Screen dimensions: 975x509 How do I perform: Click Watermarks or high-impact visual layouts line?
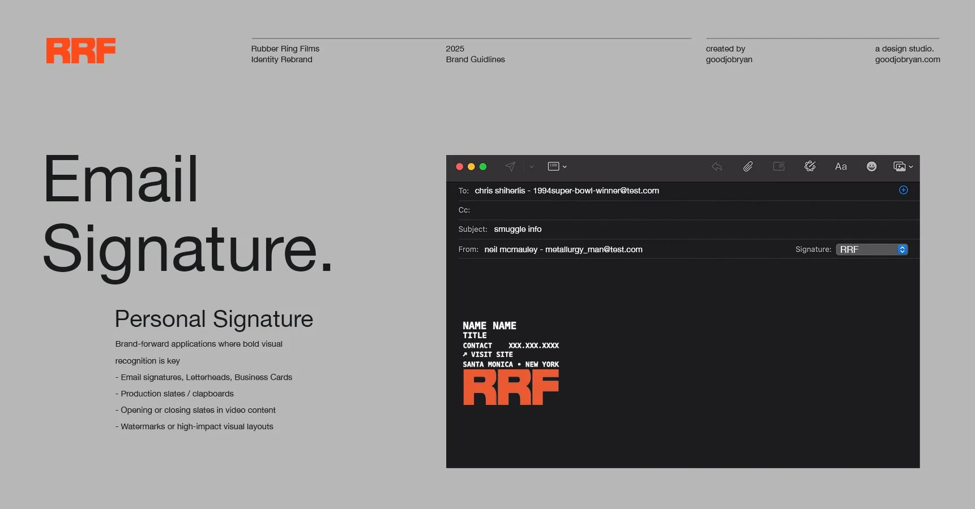194,426
